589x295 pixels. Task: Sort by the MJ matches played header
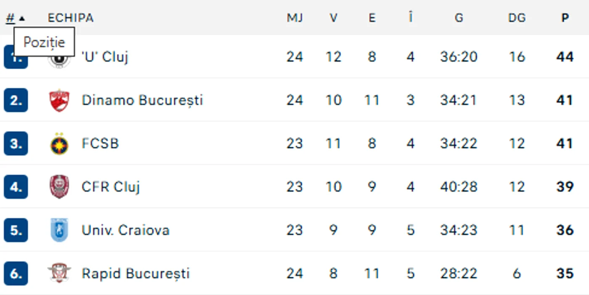[x=294, y=18]
